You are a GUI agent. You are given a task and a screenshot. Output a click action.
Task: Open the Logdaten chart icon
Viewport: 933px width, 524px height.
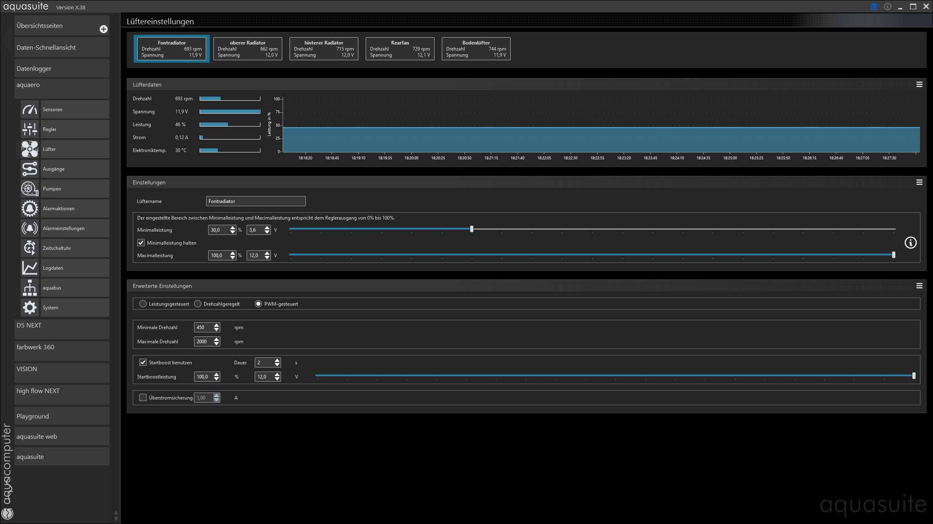pos(30,268)
